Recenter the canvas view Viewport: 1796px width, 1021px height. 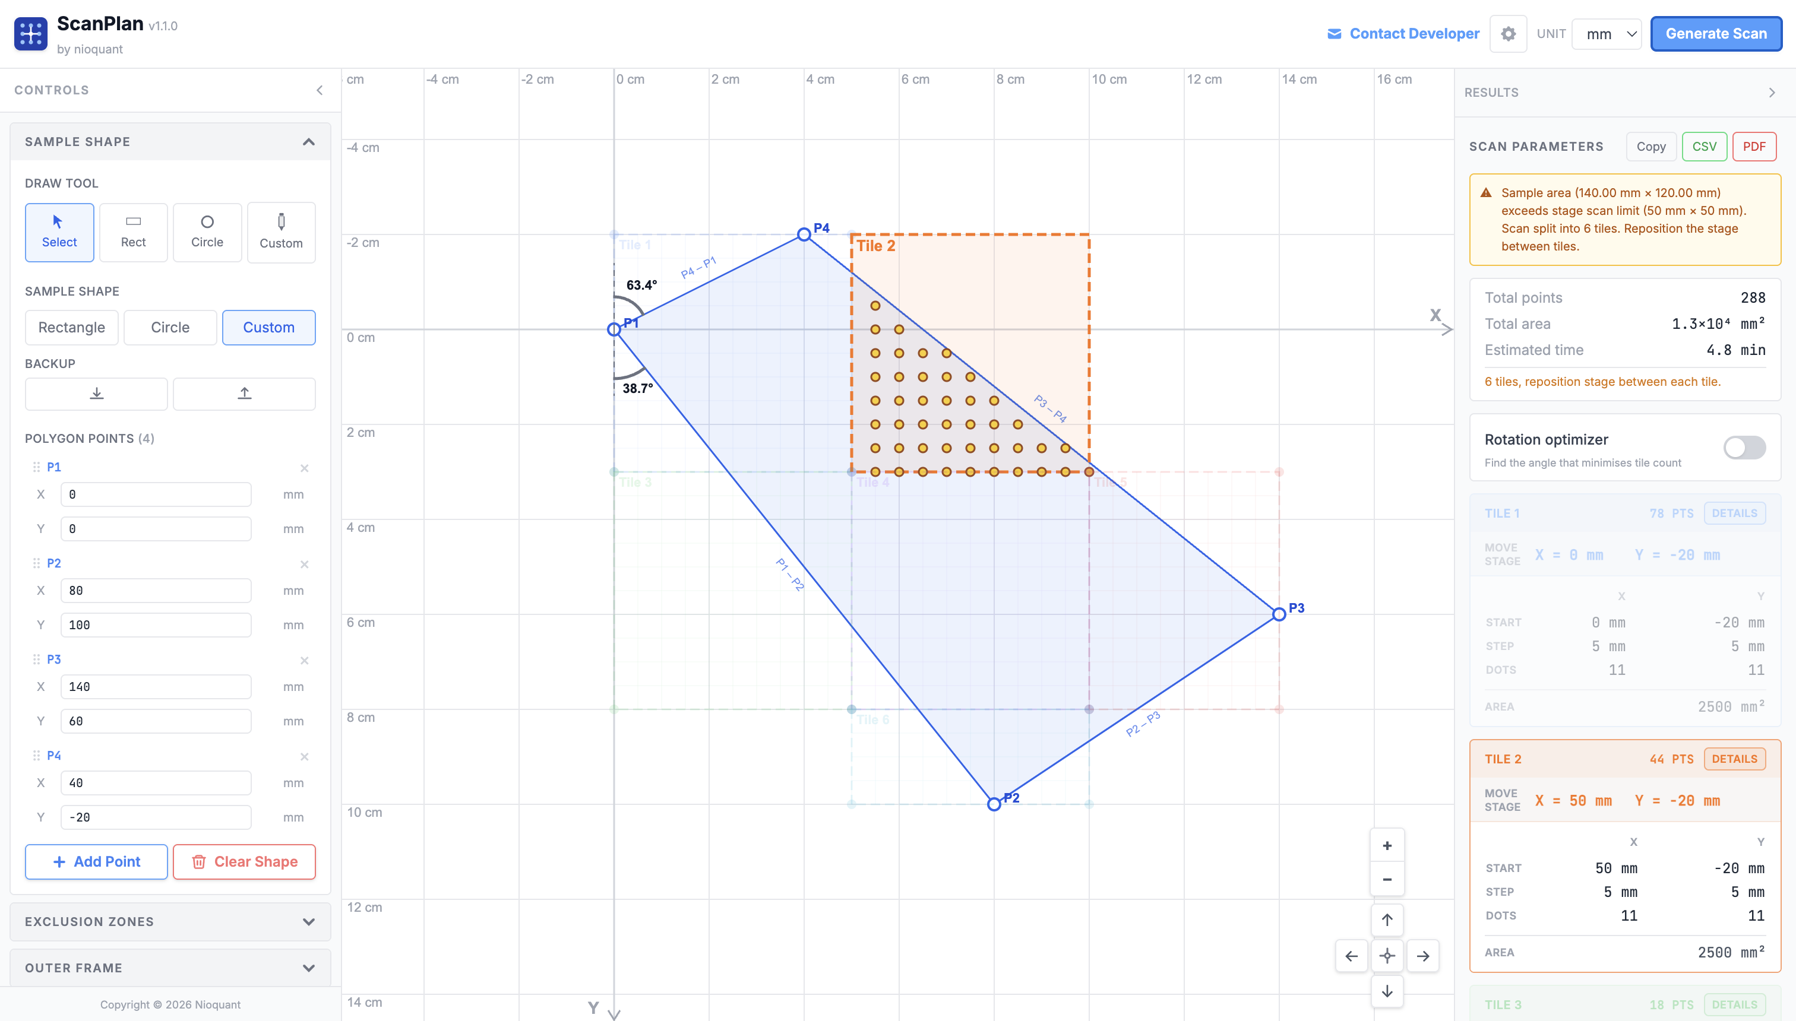coord(1387,956)
